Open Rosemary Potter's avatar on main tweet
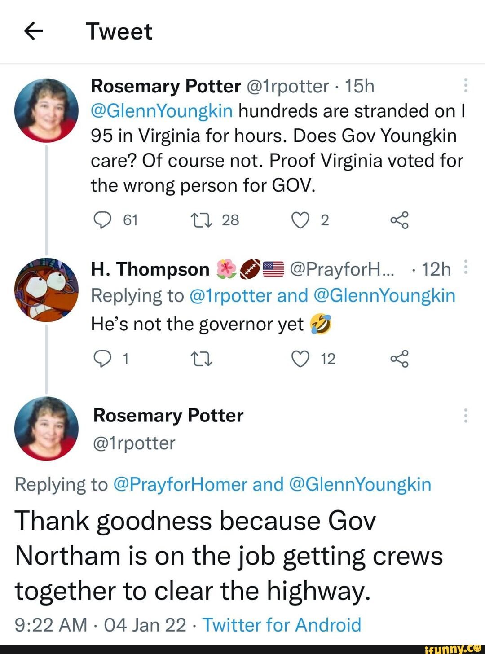Screen dimensions: 485x654 46,428
